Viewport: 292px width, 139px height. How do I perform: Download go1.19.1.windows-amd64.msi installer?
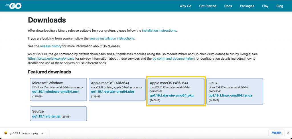[55, 92]
